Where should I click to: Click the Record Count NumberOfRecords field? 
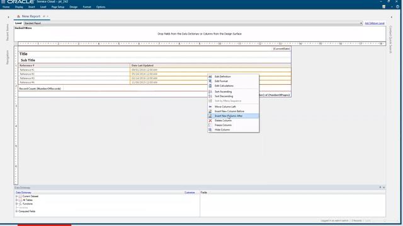(x=40, y=89)
